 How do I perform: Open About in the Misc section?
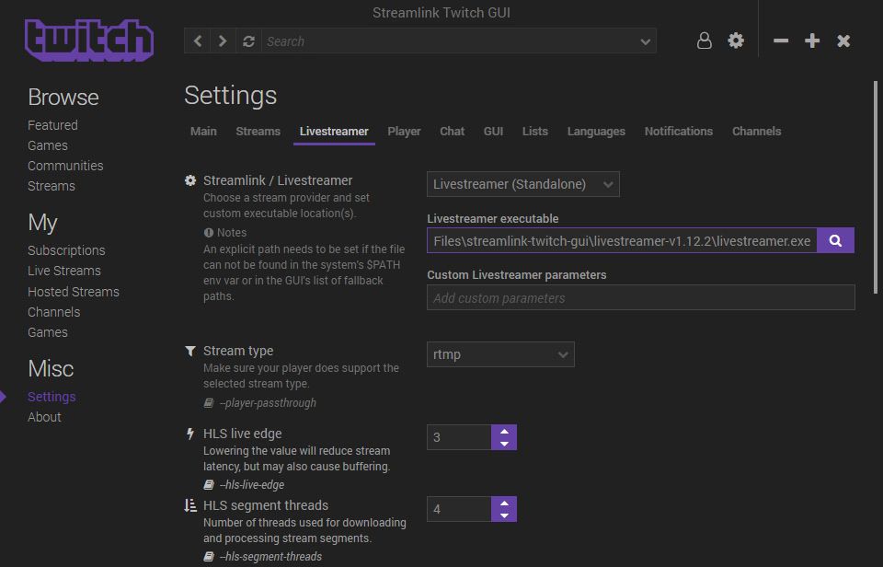pos(44,417)
